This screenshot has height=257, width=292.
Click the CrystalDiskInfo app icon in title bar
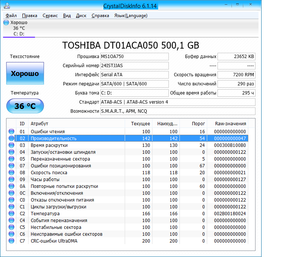pos(7,6)
